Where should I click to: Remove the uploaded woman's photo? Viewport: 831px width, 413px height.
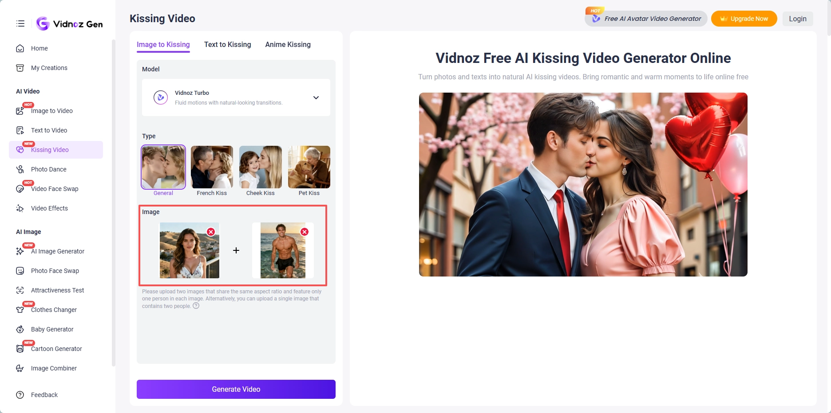[x=211, y=232]
